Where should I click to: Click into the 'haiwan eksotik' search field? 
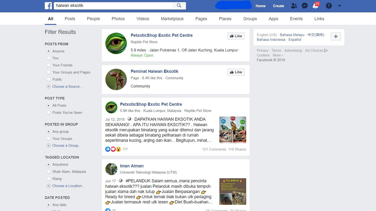tap(113, 6)
